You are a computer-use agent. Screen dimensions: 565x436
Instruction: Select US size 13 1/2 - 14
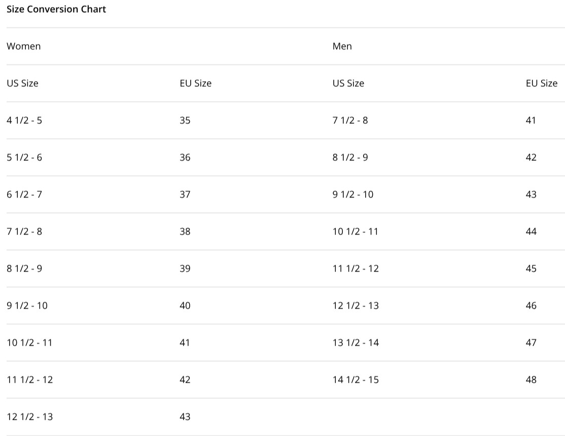[356, 343]
